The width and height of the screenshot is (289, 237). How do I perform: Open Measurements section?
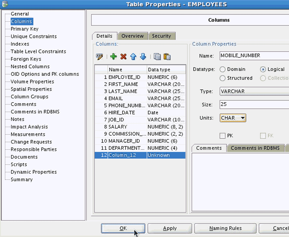(x=28, y=134)
